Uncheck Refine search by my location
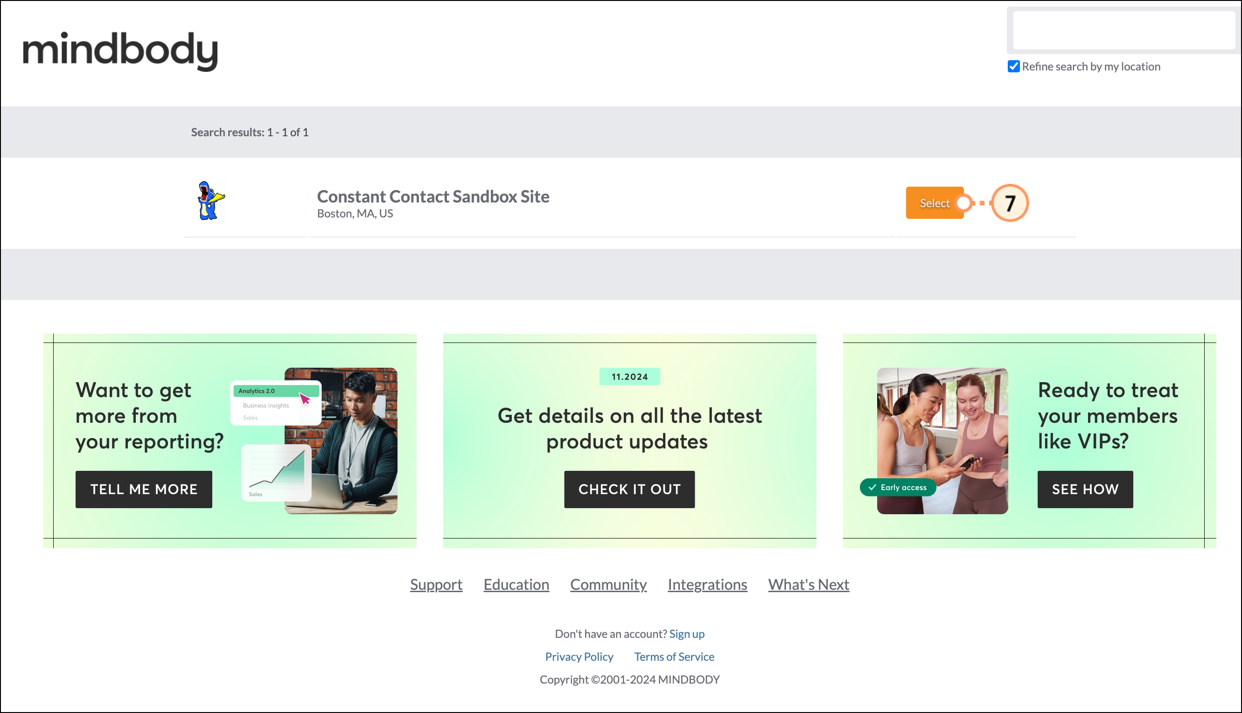Image resolution: width=1242 pixels, height=713 pixels. tap(1013, 67)
